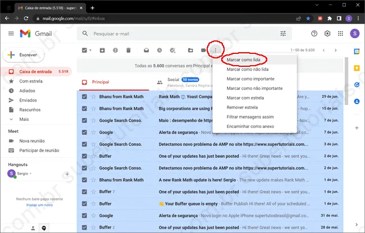
Task: Open the Sergio Hangouts status dropdown
Action: click(x=30, y=173)
